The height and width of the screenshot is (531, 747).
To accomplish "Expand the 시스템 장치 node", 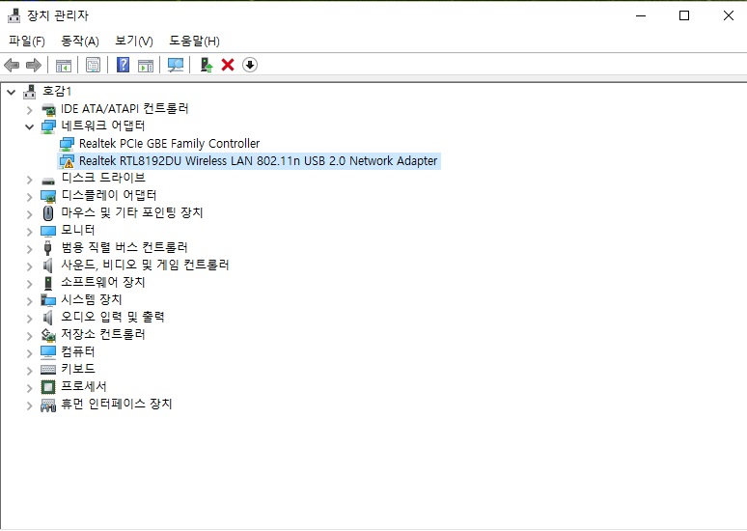I will coord(30,301).
